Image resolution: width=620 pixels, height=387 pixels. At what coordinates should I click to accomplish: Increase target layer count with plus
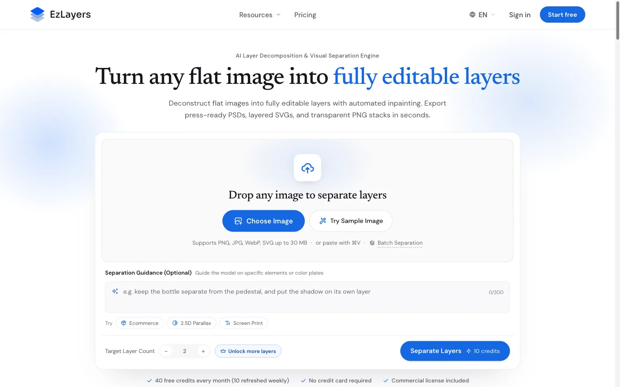[x=203, y=351]
